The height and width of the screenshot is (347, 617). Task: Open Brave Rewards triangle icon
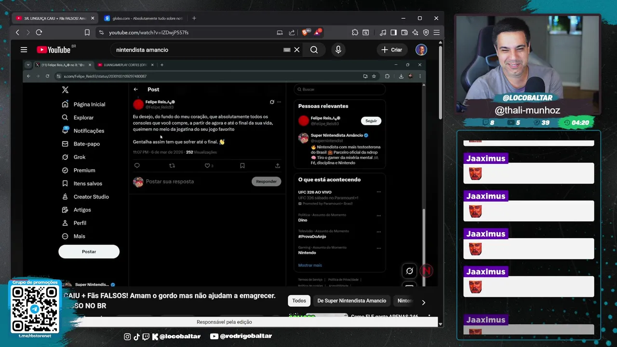pyautogui.click(x=317, y=32)
